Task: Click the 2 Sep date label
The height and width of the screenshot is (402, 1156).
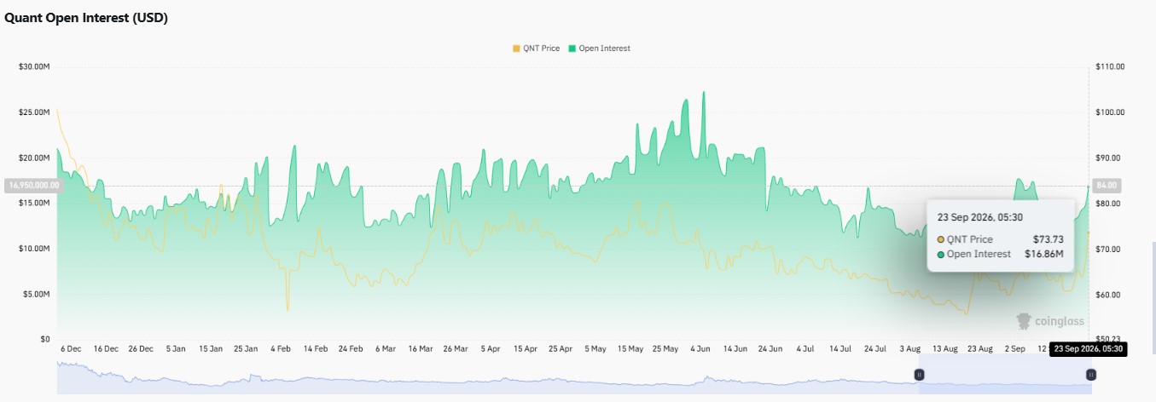Action: tap(1014, 348)
